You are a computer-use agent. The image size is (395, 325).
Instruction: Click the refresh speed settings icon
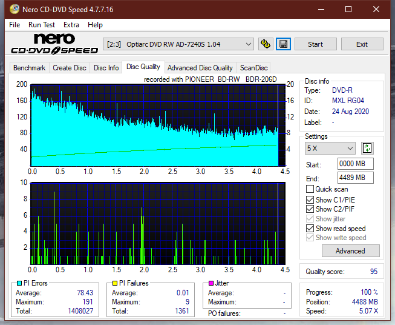coord(367,148)
